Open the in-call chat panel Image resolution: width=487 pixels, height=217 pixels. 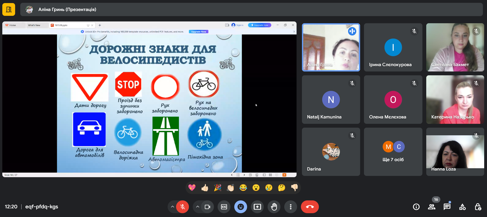pyautogui.click(x=447, y=207)
